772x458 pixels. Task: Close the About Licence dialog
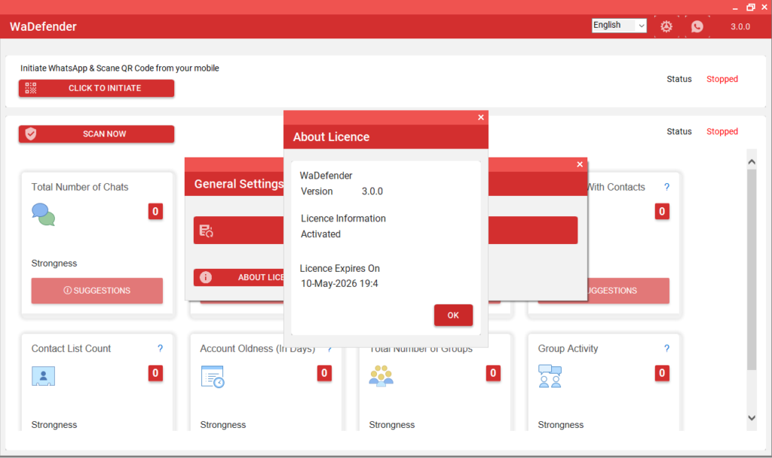click(x=481, y=117)
